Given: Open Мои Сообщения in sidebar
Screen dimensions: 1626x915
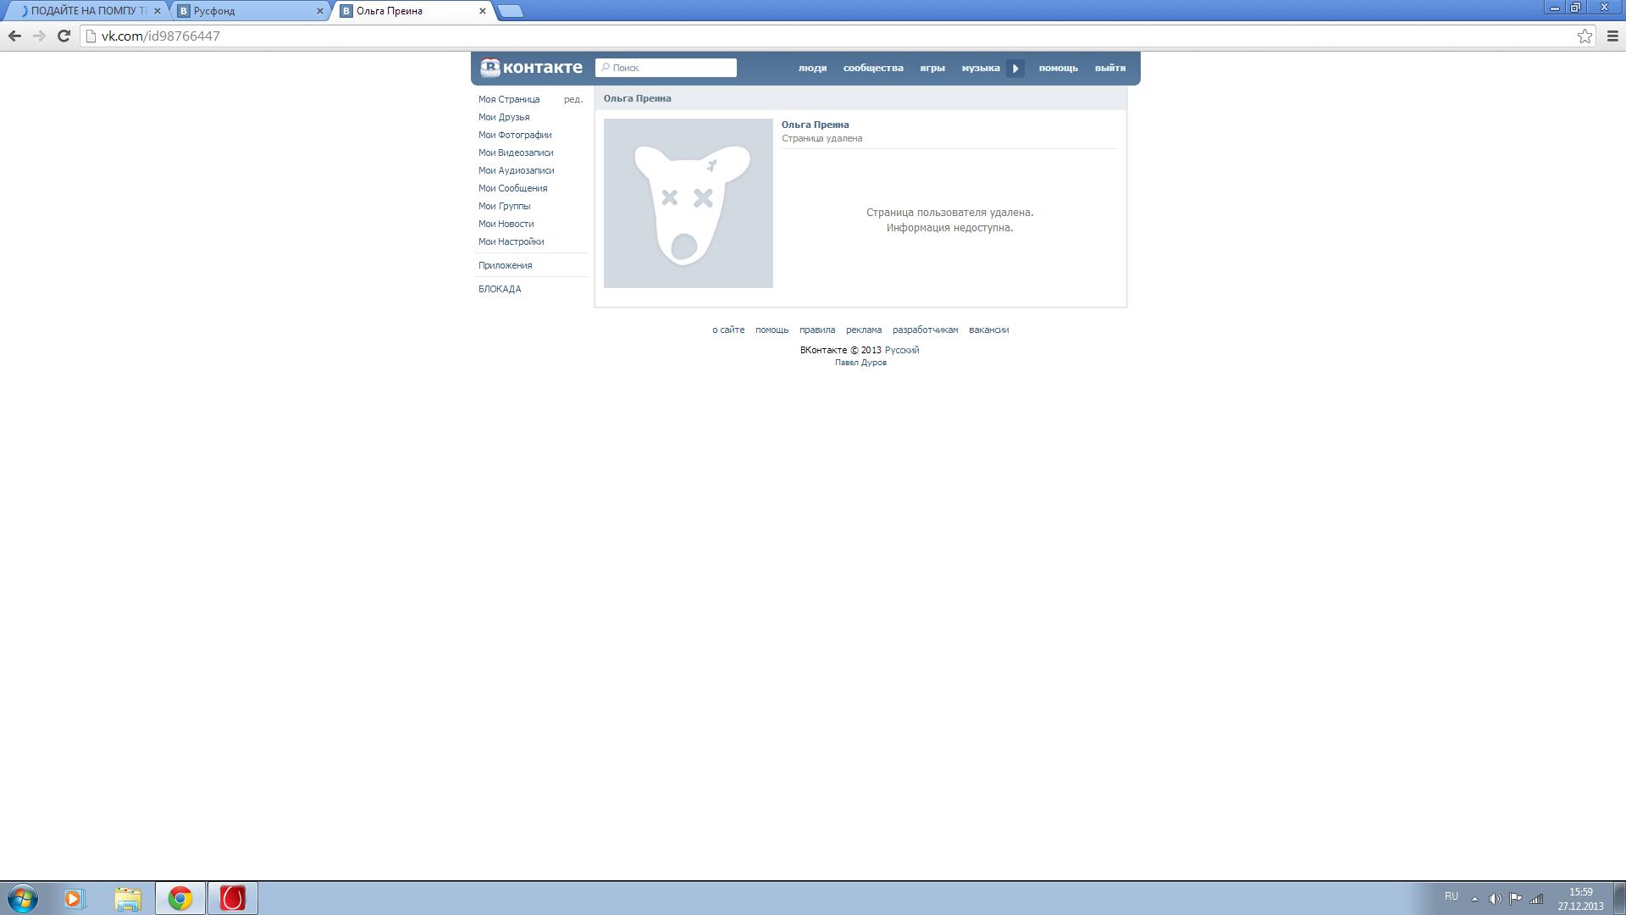Looking at the screenshot, I should (512, 188).
